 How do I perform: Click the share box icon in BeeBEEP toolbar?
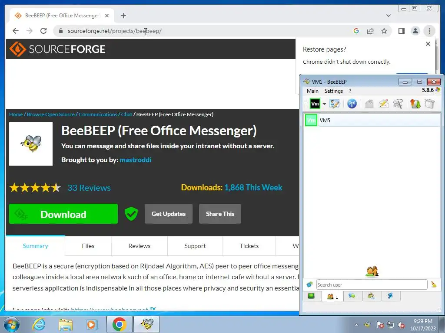[x=430, y=104]
